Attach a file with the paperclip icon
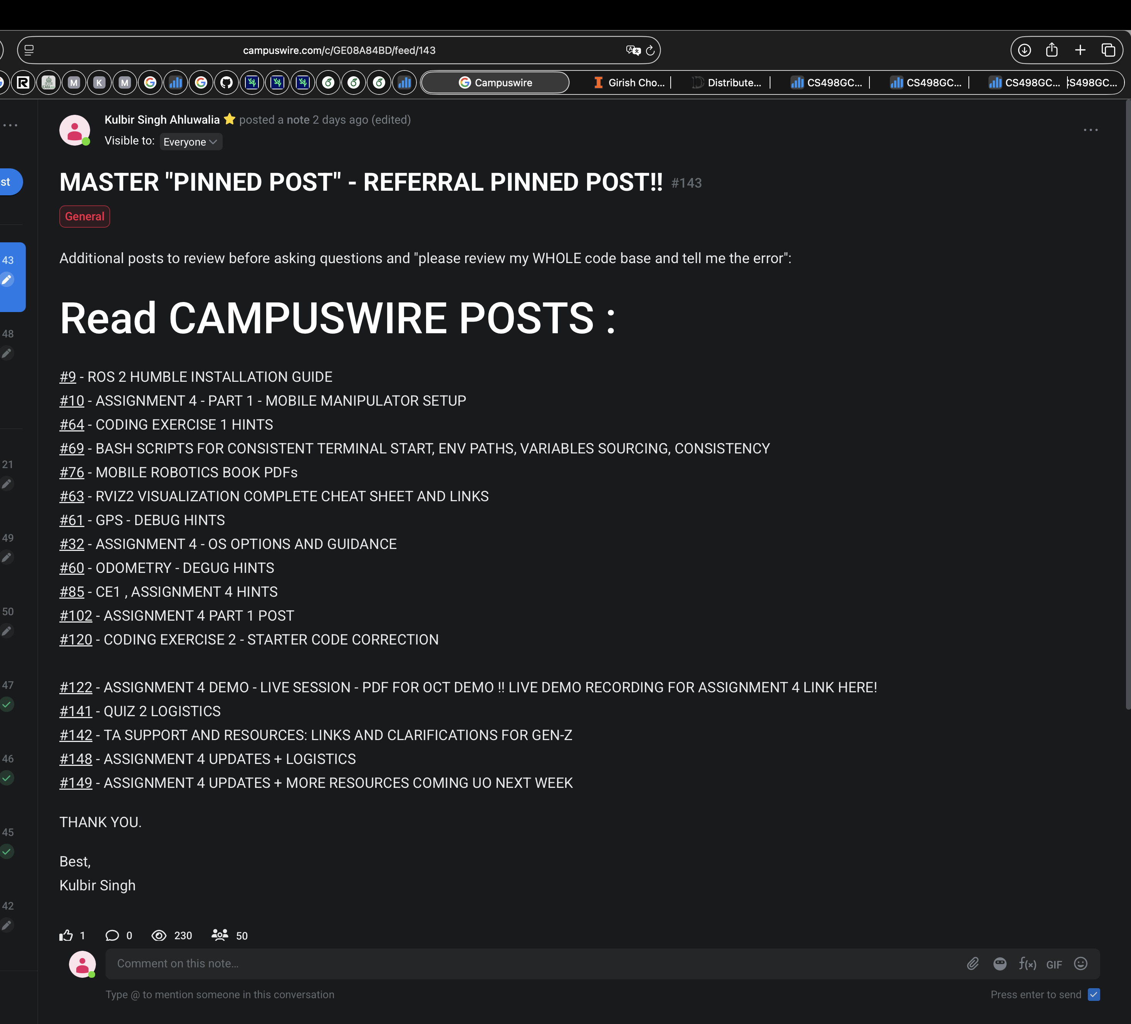Viewport: 1131px width, 1024px height. (x=973, y=964)
